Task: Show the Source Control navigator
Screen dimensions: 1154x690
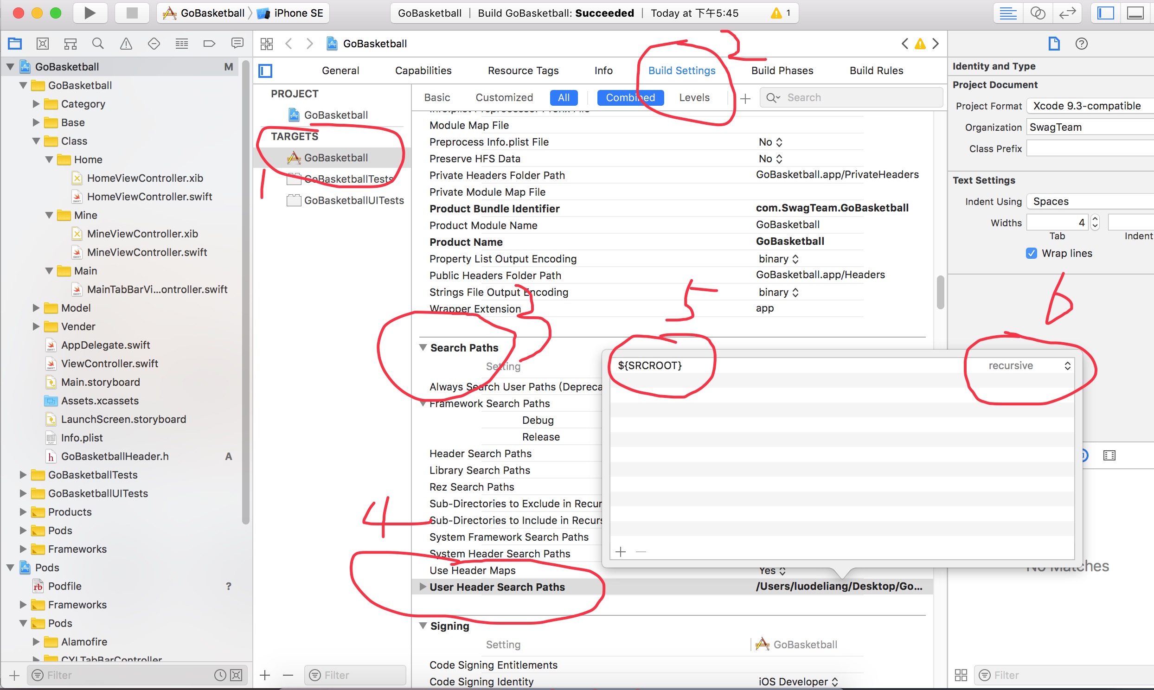Action: (42, 44)
